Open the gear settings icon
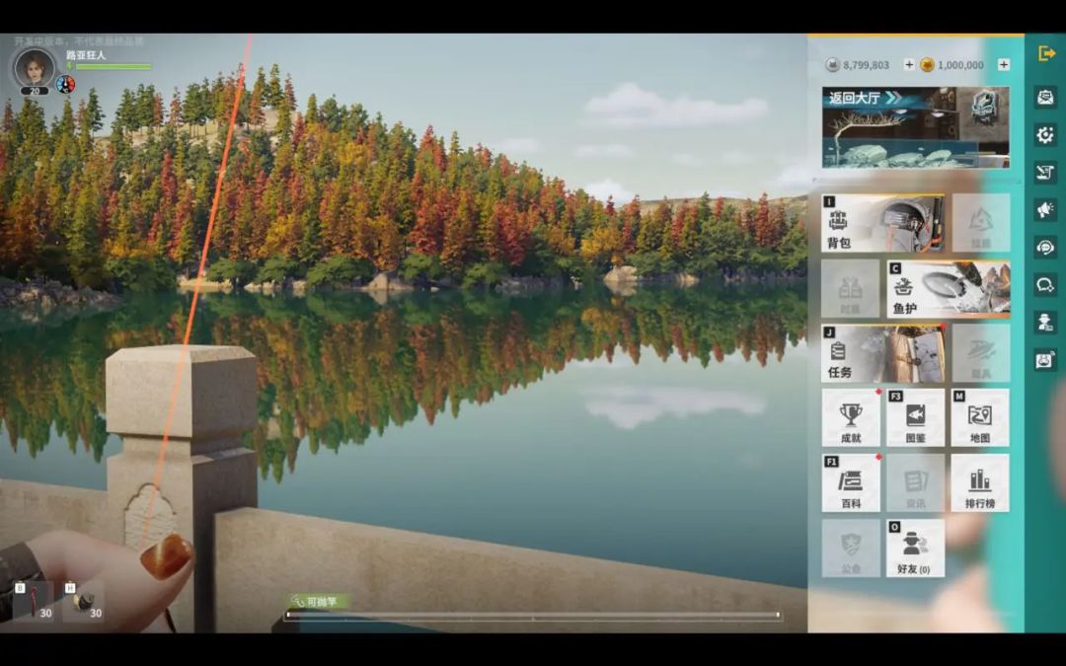Image resolution: width=1066 pixels, height=666 pixels. coord(1045,134)
